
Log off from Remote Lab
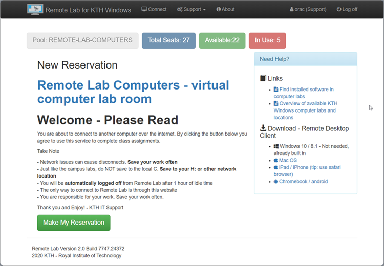[347, 9]
